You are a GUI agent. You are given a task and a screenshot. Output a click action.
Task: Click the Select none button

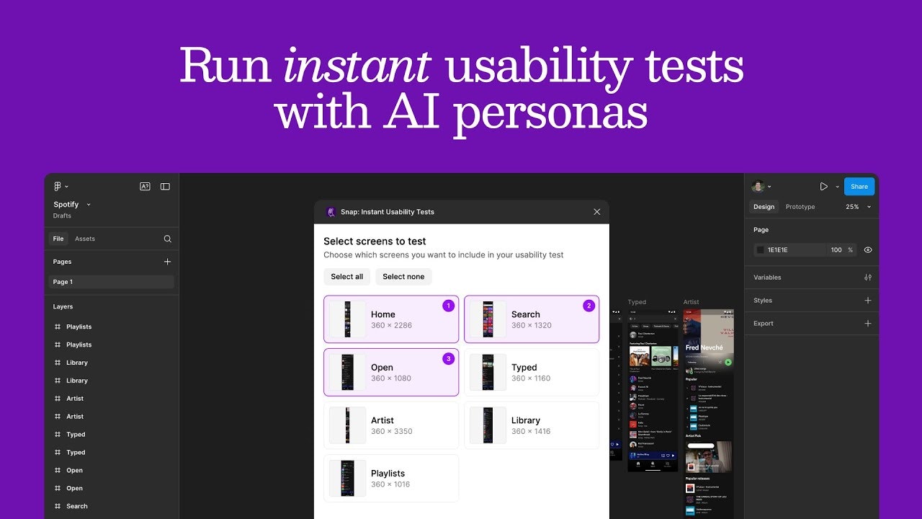pos(403,277)
